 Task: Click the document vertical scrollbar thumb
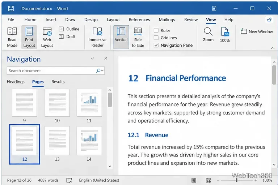(274, 75)
